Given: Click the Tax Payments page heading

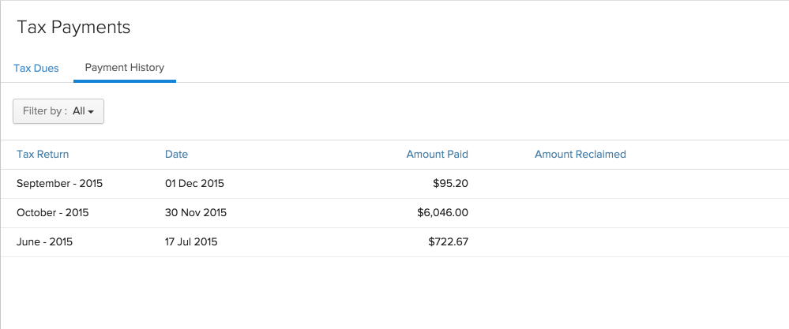Looking at the screenshot, I should (73, 28).
